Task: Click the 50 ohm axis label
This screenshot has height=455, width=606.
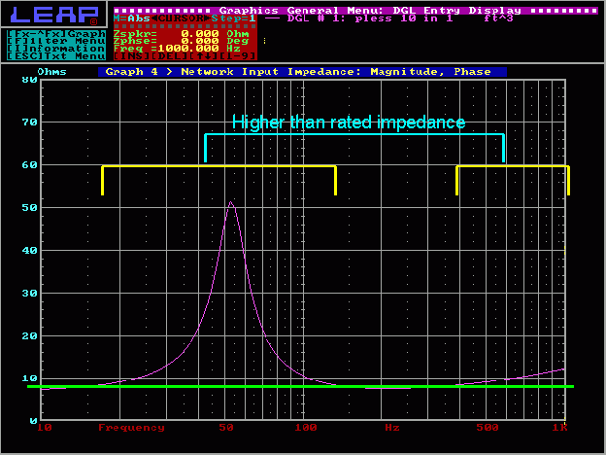Action: pyautogui.click(x=30, y=208)
